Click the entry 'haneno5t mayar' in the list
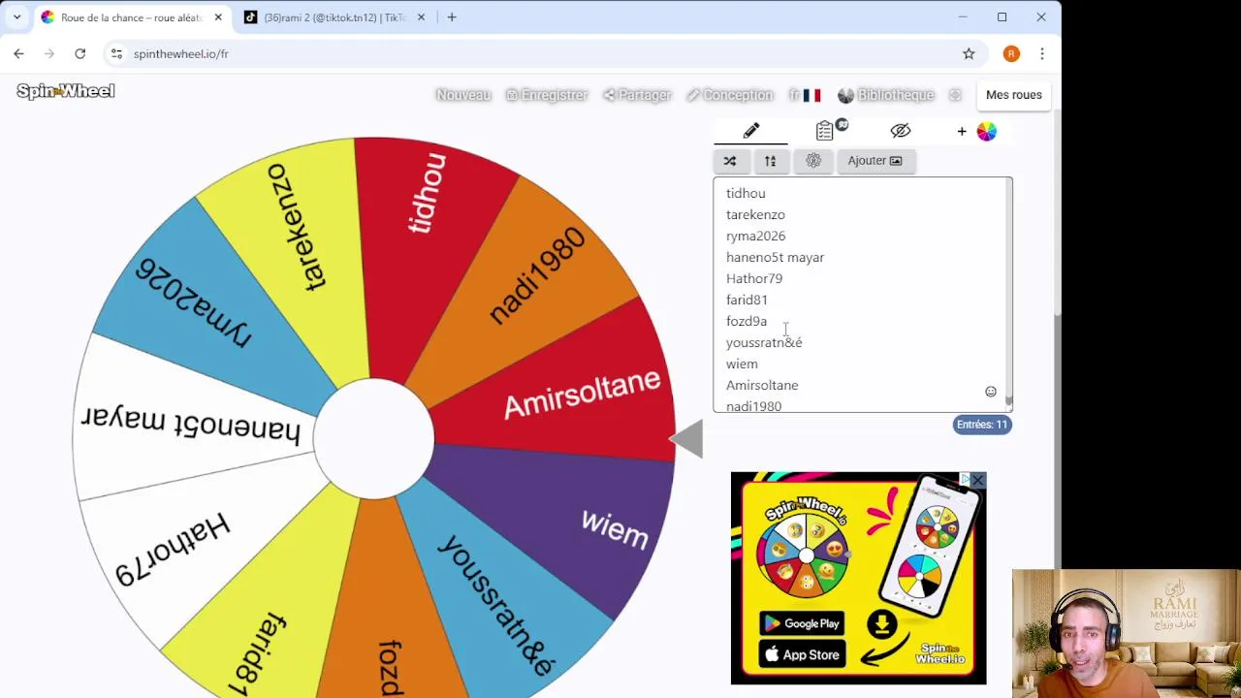 point(775,257)
